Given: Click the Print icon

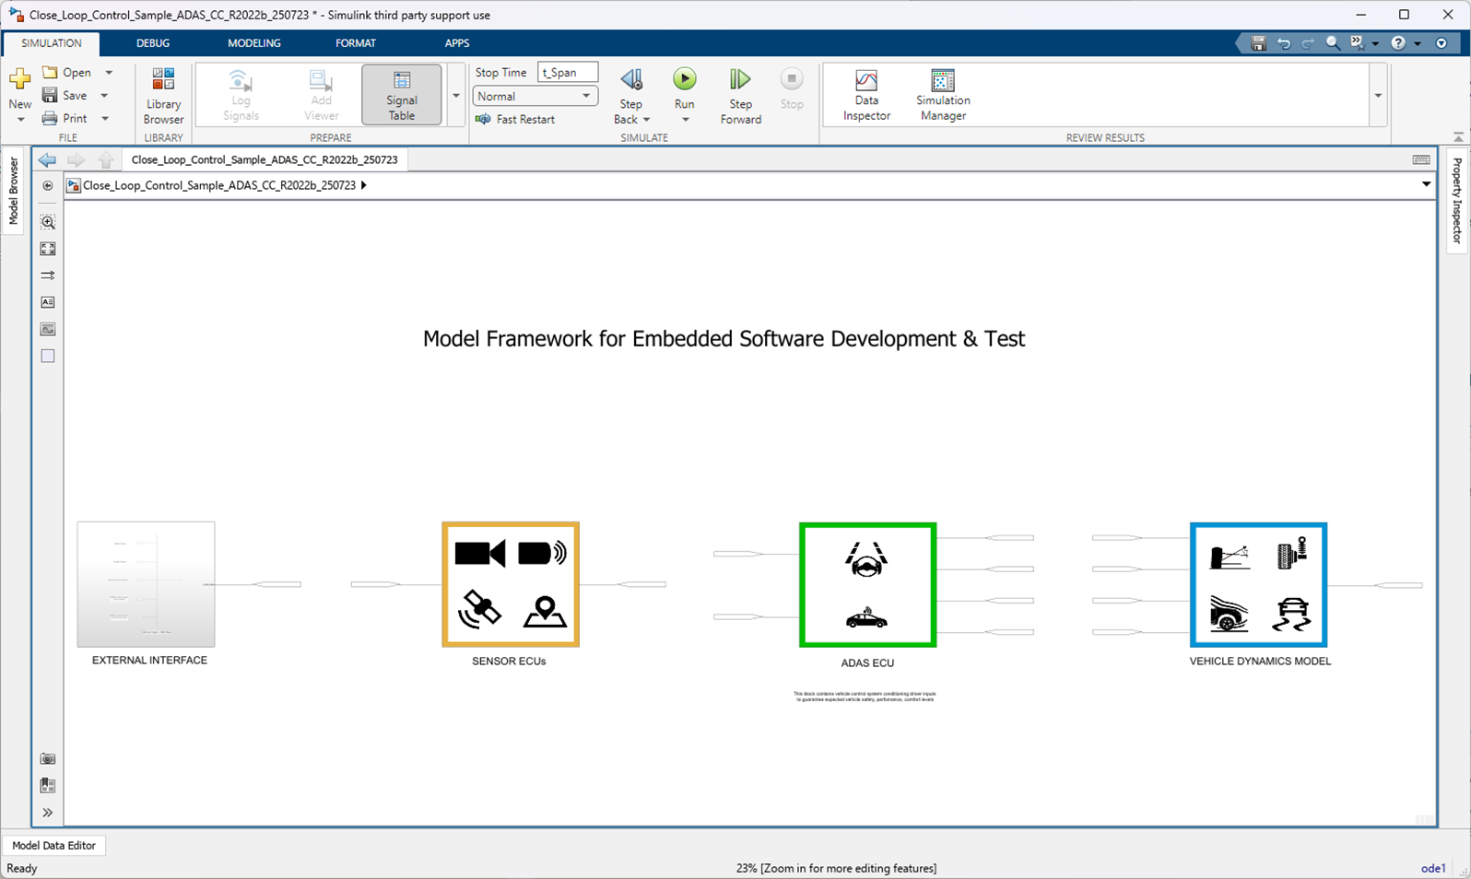Looking at the screenshot, I should (50, 118).
